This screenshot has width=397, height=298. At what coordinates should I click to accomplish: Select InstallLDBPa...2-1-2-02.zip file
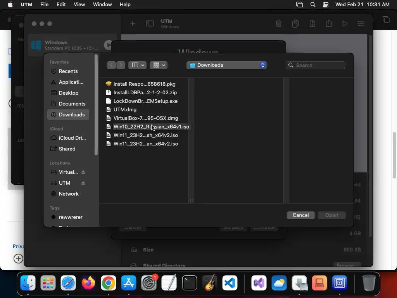(x=145, y=93)
